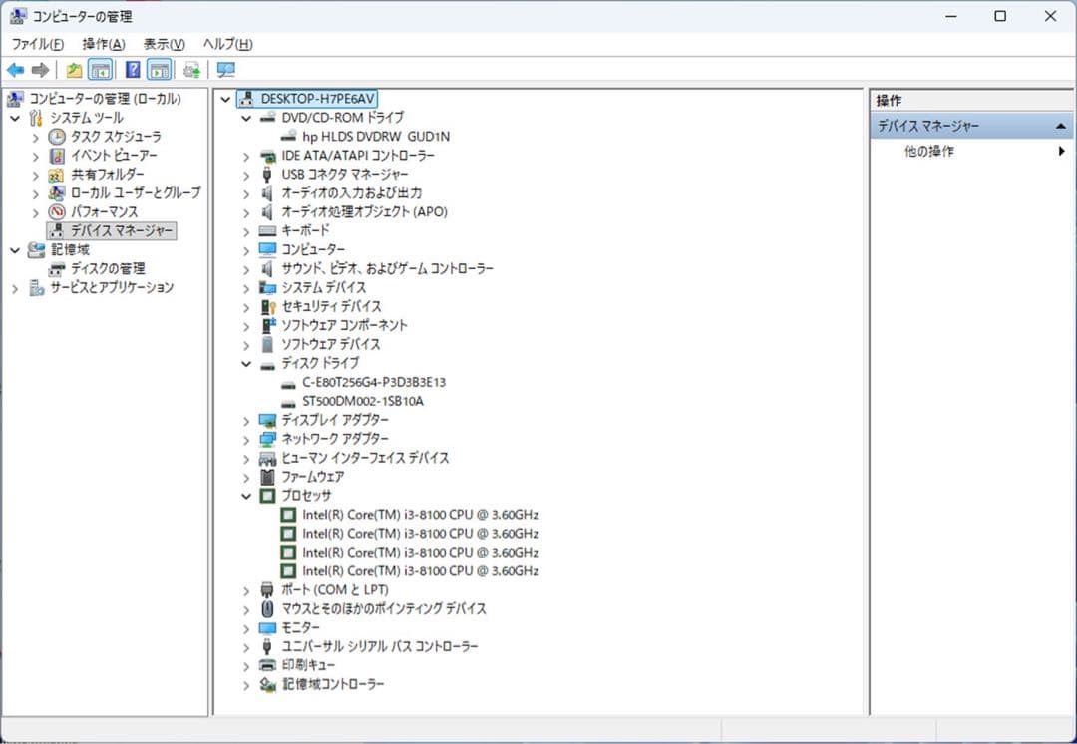Collapse the デバイス マネージャー actions pane header

tap(1059, 125)
